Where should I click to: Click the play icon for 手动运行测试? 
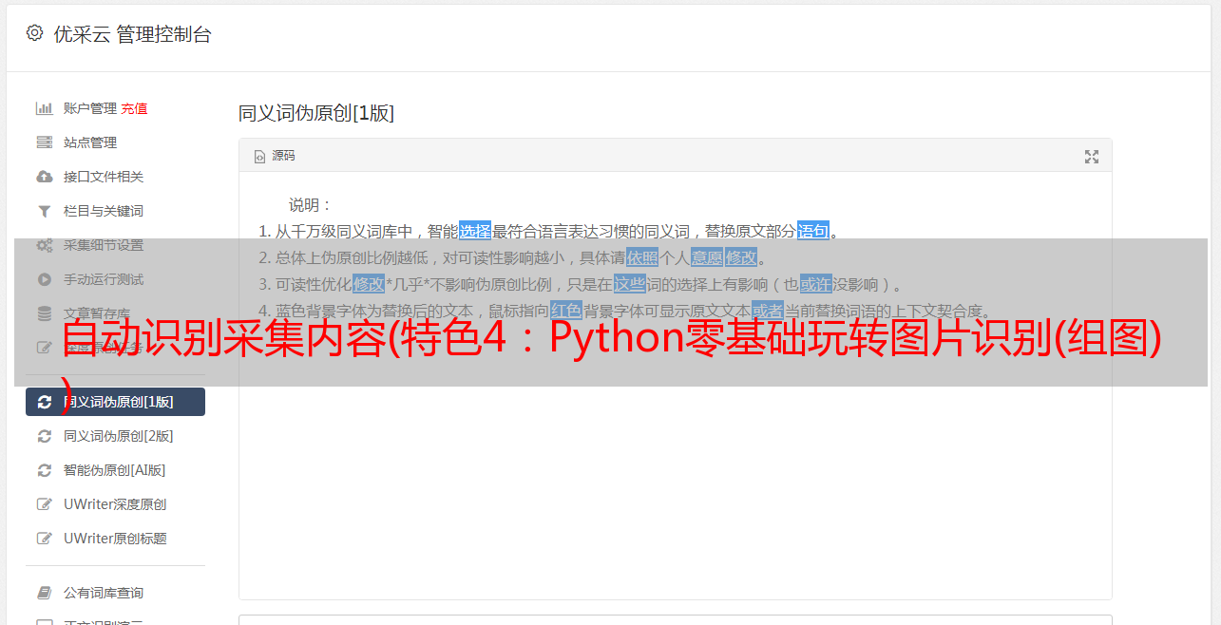coord(44,279)
